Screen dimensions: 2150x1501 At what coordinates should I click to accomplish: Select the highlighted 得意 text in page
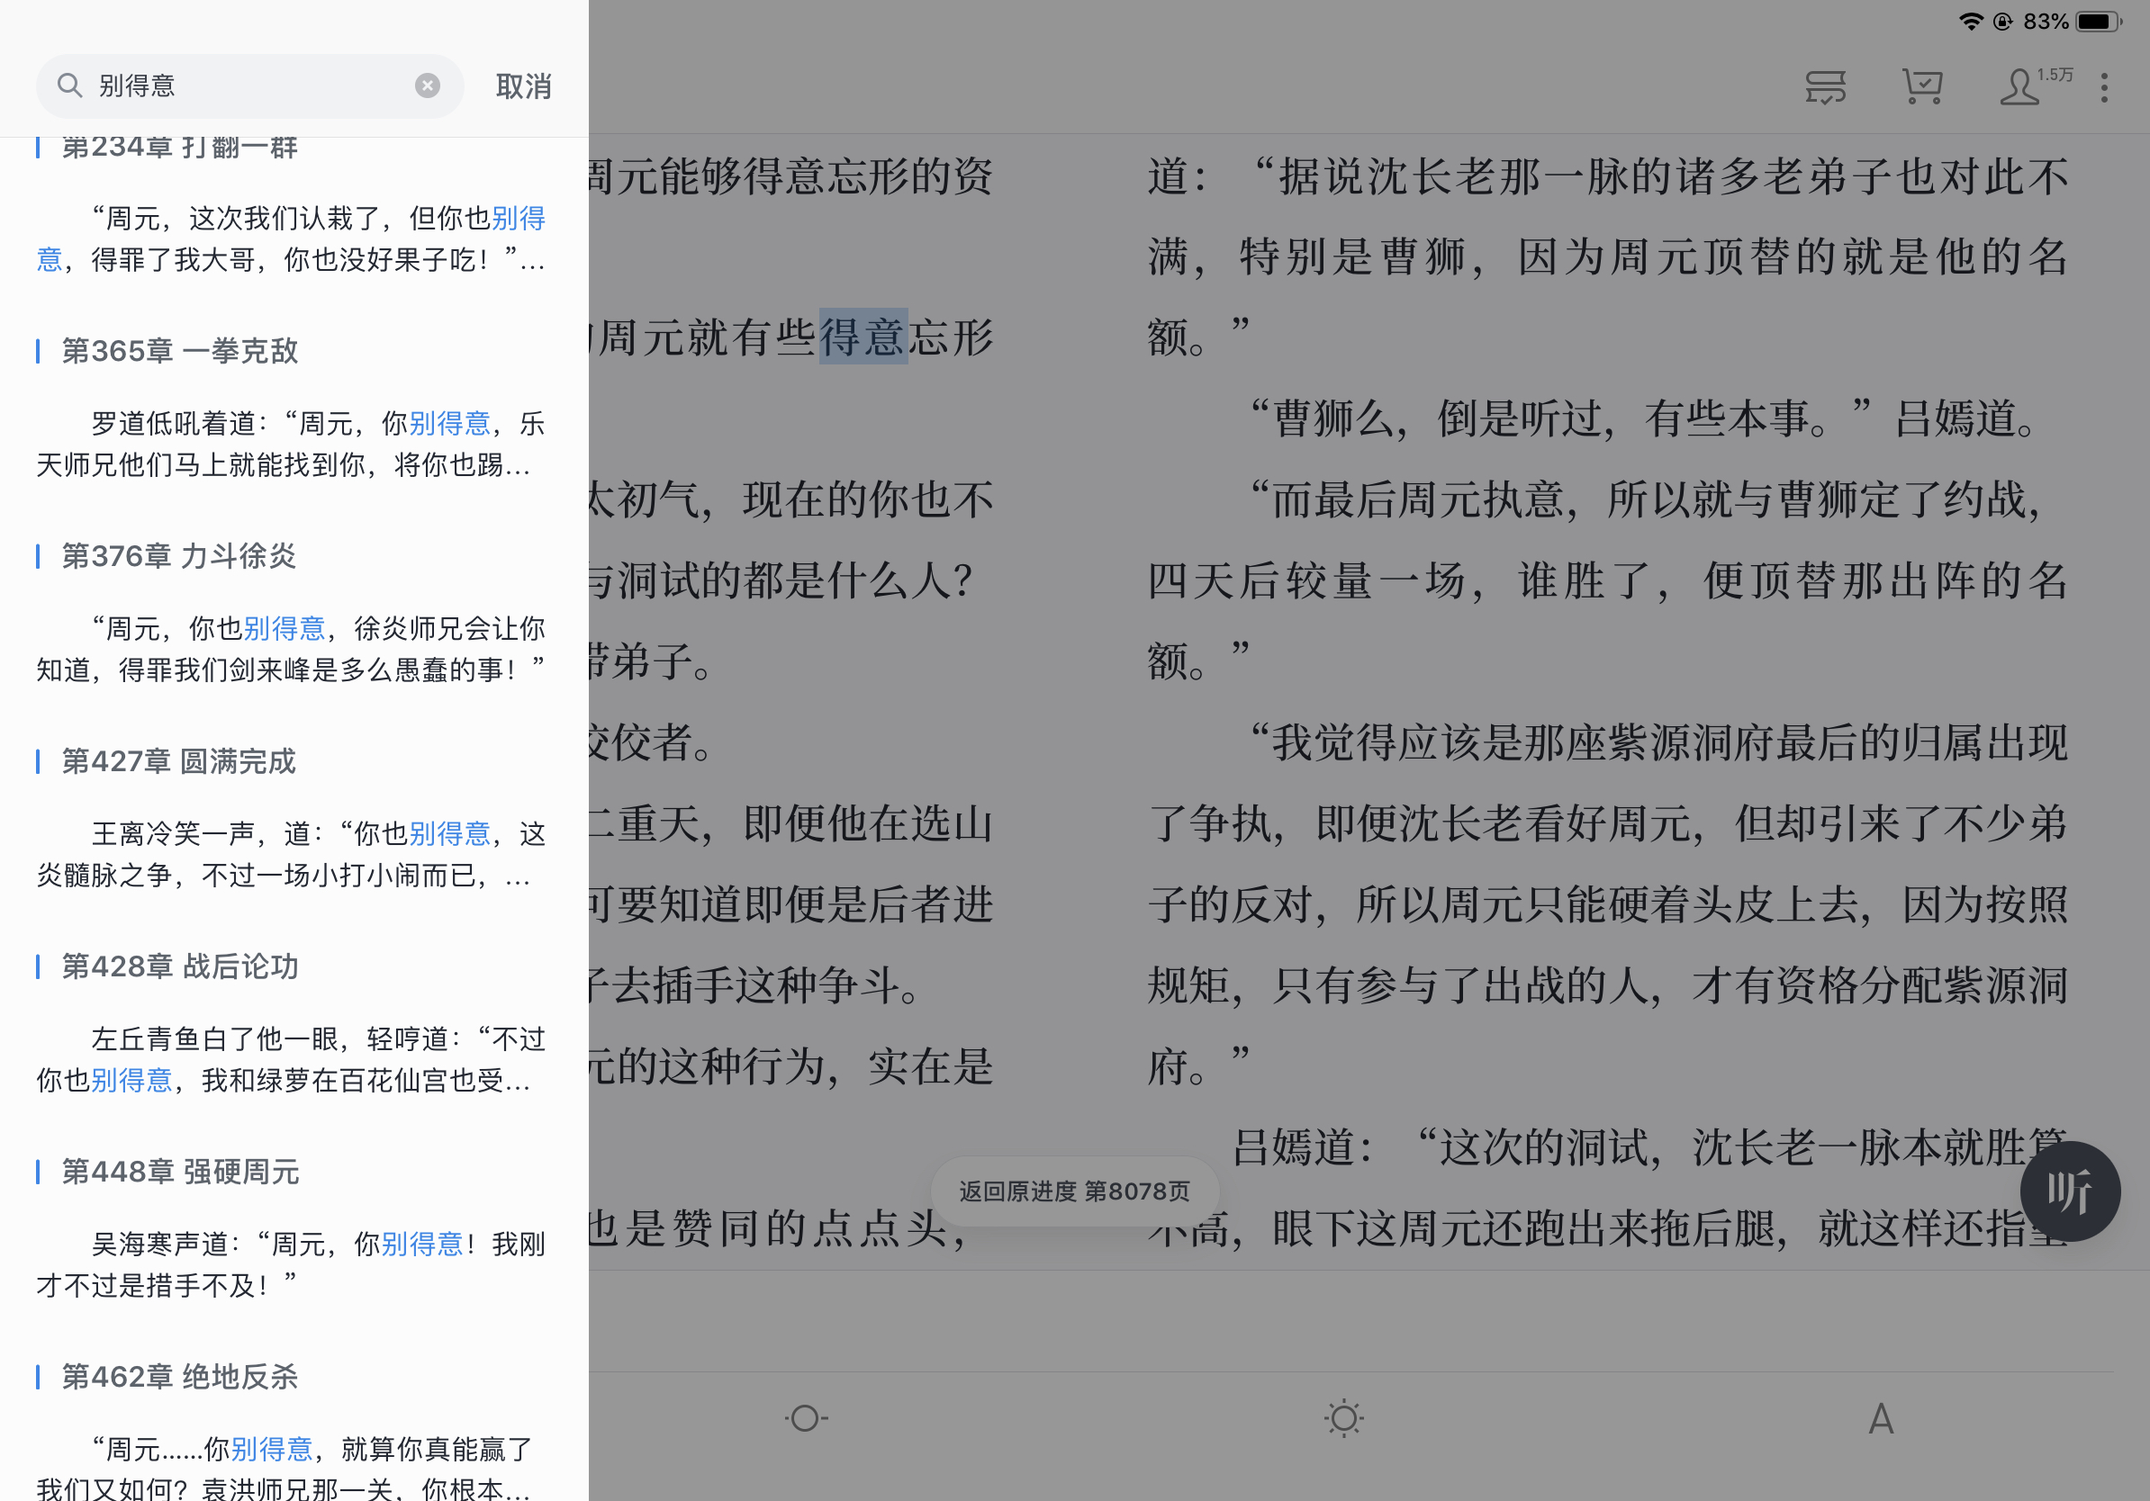[x=863, y=337]
